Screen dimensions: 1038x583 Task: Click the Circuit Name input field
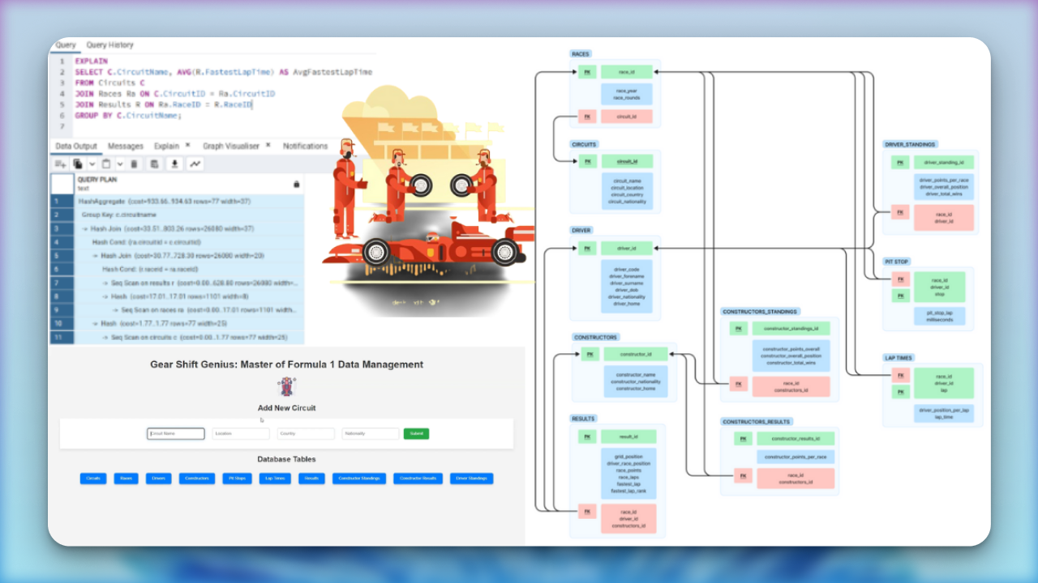pyautogui.click(x=176, y=433)
